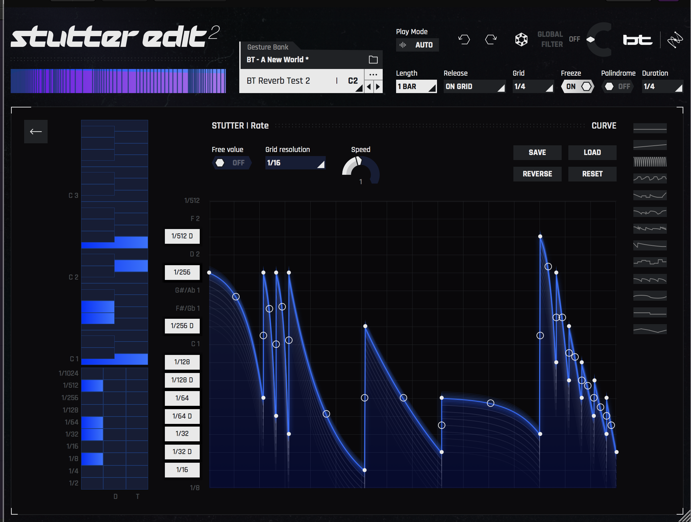Viewport: 691px width, 522px height.
Task: Toggle the Palindrome OFF switch
Action: [618, 86]
